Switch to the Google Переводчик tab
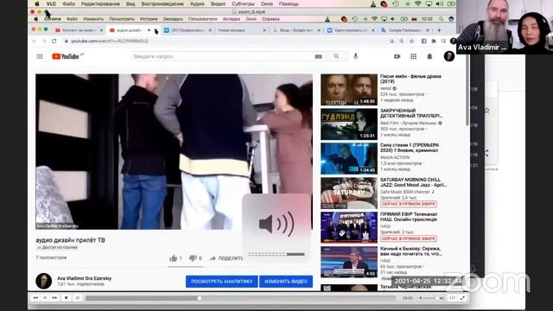 click(x=405, y=30)
